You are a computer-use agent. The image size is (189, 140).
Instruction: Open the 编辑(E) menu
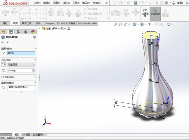pyautogui.click(x=47, y=3)
